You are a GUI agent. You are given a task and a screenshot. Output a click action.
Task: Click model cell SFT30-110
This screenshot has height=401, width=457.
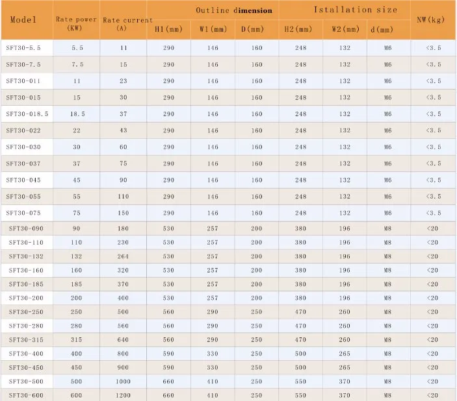(x=26, y=243)
